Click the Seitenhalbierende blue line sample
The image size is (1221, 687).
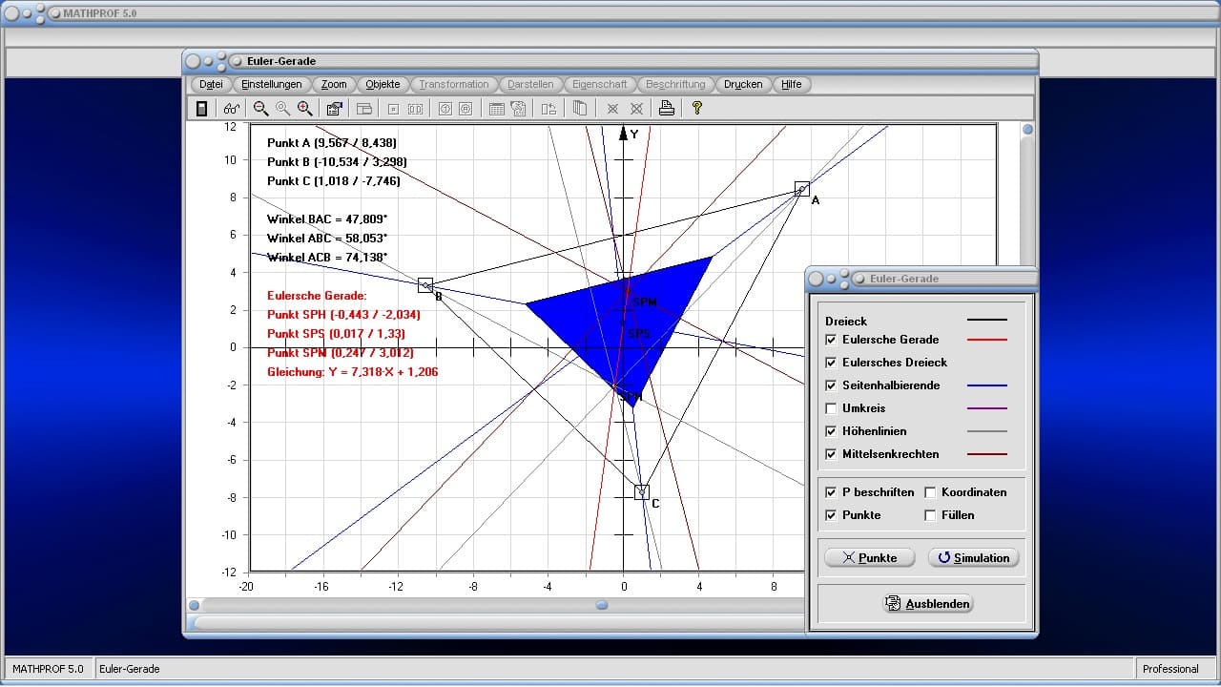coord(987,385)
